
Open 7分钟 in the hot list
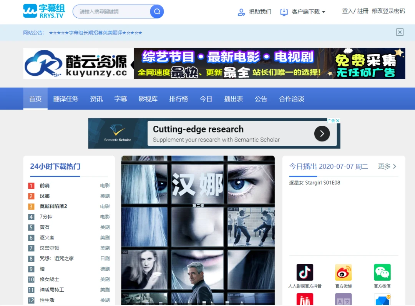coord(46,217)
